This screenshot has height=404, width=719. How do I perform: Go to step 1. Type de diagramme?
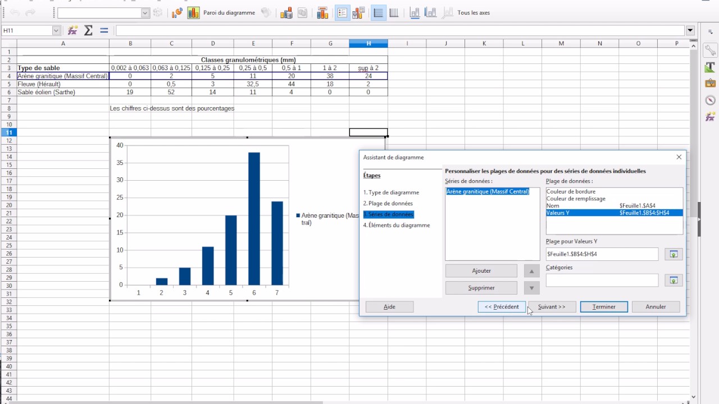click(391, 192)
